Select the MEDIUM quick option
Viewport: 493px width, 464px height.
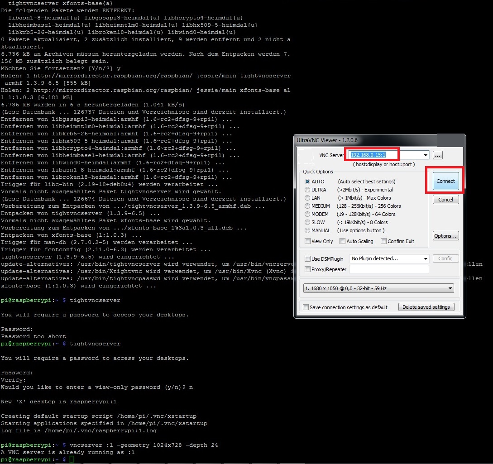[x=307, y=206]
